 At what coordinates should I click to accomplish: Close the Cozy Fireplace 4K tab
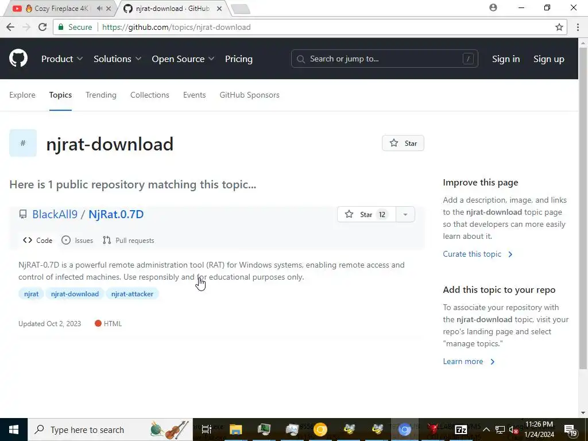pos(109,8)
